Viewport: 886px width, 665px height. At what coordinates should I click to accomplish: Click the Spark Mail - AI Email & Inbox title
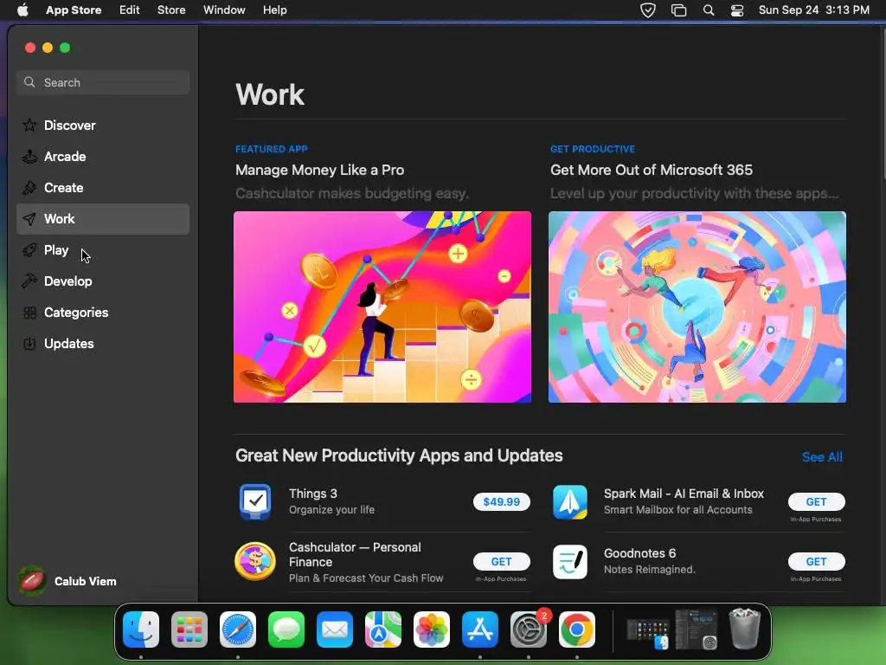[684, 494]
